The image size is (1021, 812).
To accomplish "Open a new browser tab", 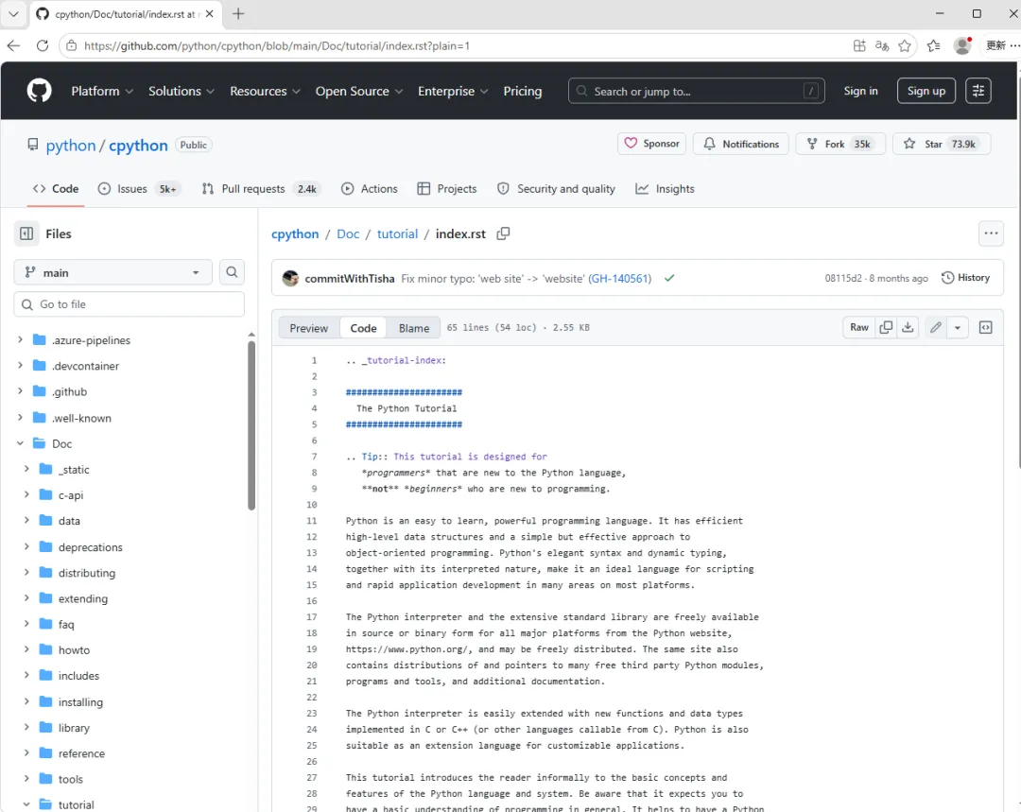I will (238, 13).
